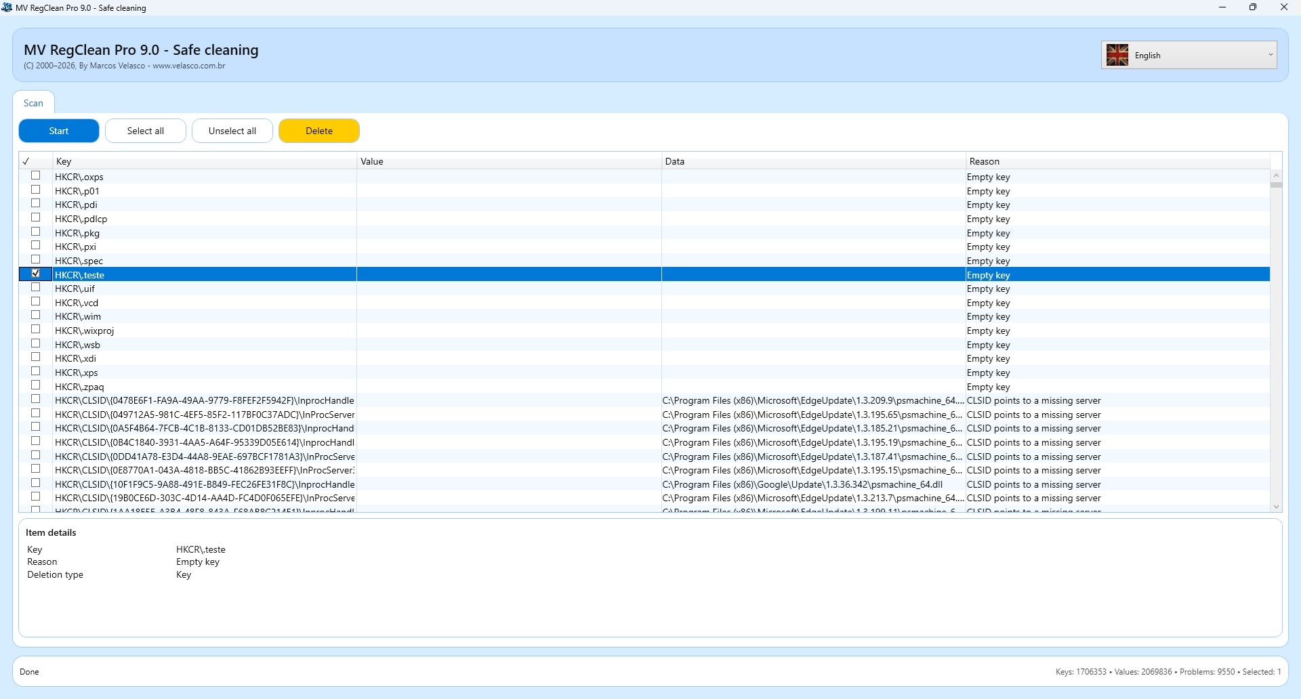Viewport: 1301px width, 699px height.
Task: Click the checkmark column header icon
Action: coord(26,161)
